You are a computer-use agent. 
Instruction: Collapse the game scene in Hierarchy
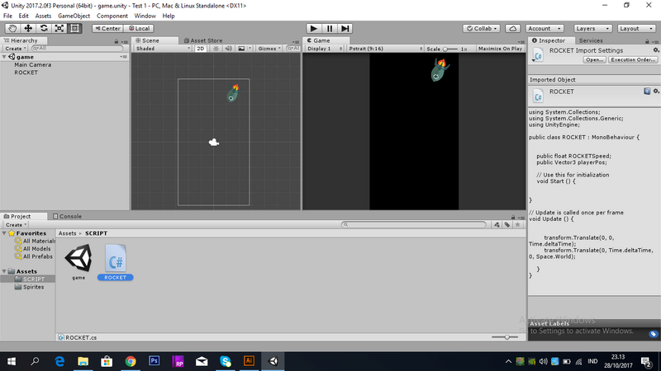click(x=5, y=57)
